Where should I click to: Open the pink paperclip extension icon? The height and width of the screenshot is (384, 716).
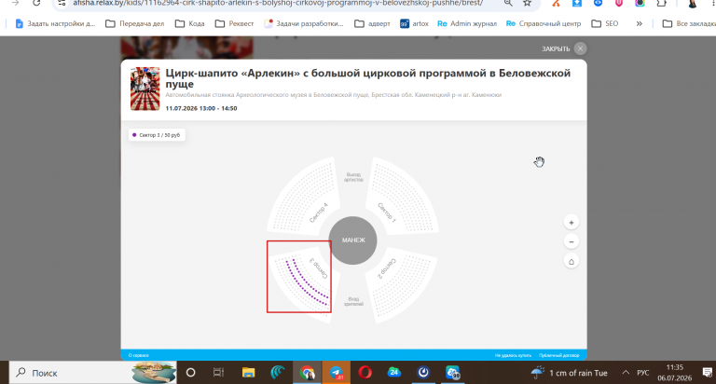point(619,3)
